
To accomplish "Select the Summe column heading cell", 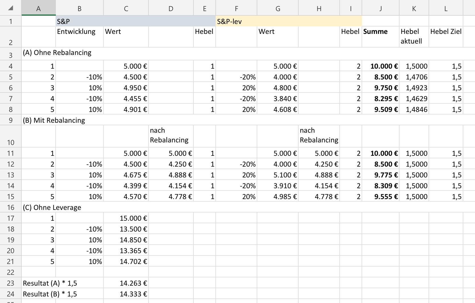I will [x=380, y=37].
